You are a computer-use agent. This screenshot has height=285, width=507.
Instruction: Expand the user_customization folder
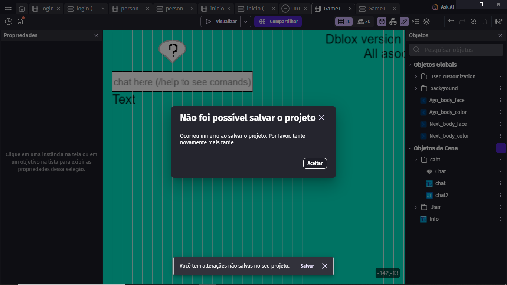pyautogui.click(x=416, y=76)
